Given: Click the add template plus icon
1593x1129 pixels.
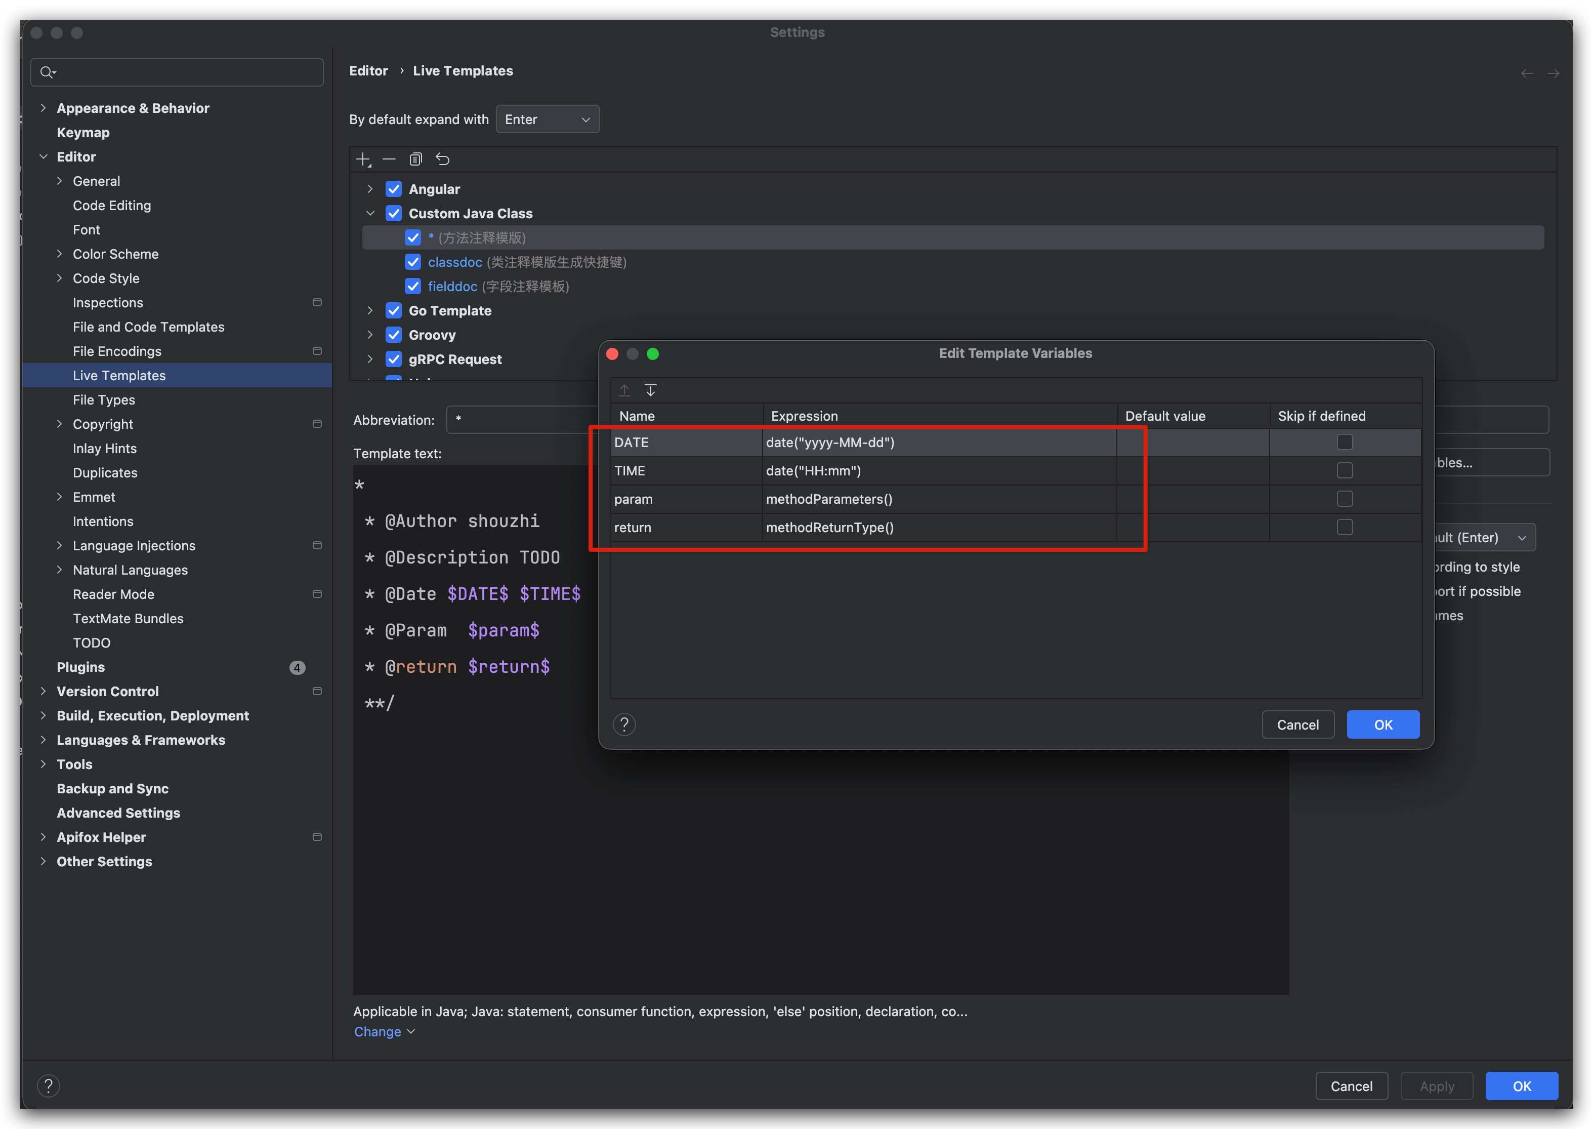Looking at the screenshot, I should (363, 160).
